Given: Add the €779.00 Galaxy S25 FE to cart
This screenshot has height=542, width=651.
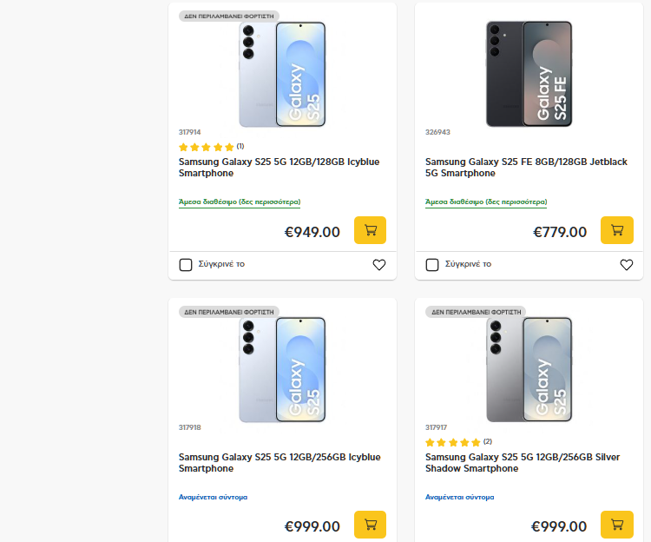Looking at the screenshot, I should click(x=617, y=230).
